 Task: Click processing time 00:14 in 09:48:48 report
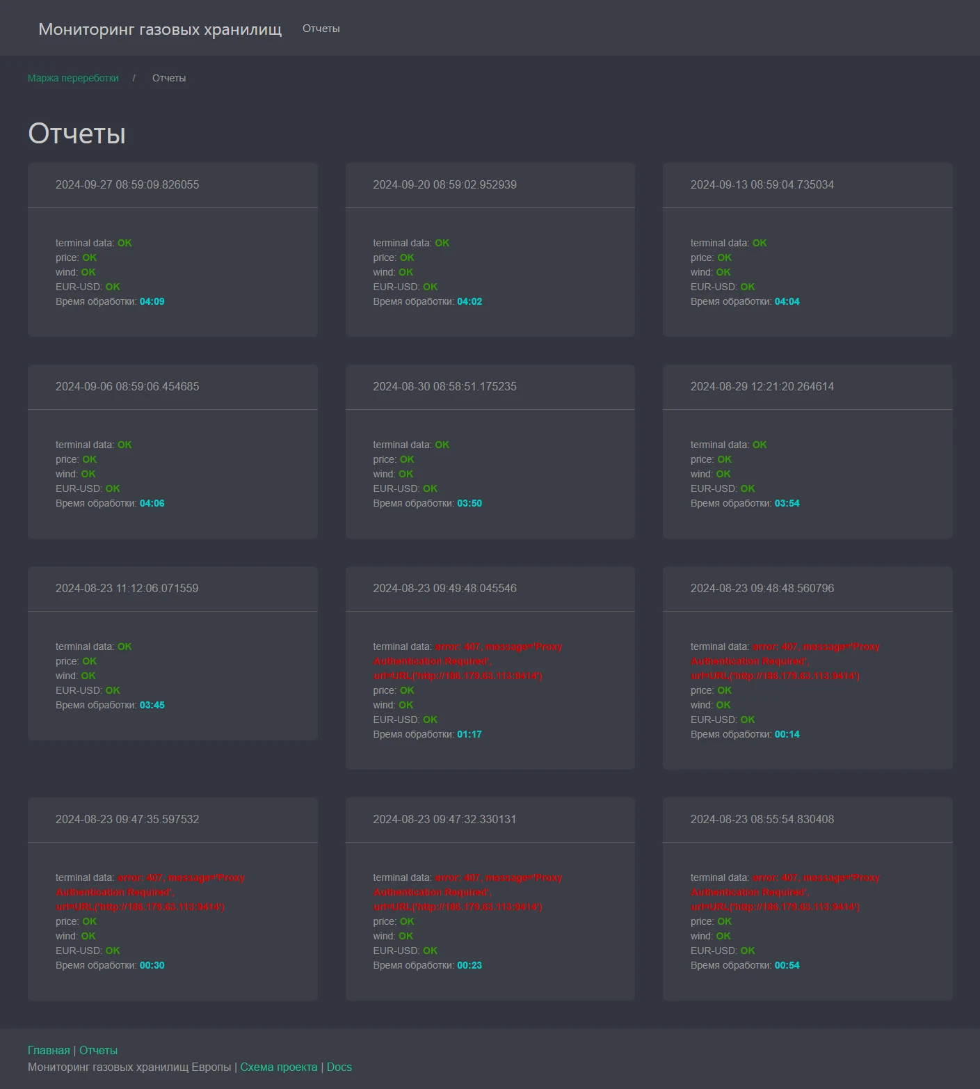pos(787,735)
